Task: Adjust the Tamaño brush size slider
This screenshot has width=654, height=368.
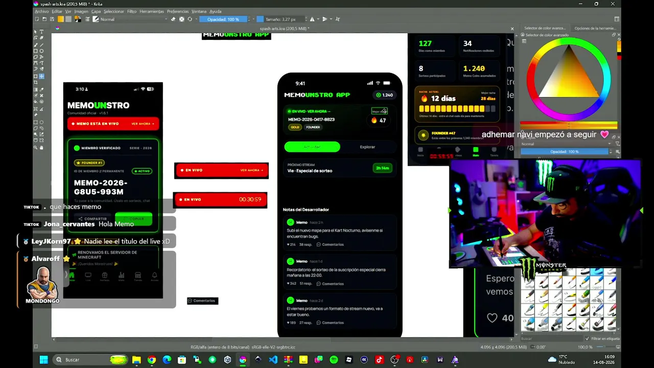Action: 280,19
